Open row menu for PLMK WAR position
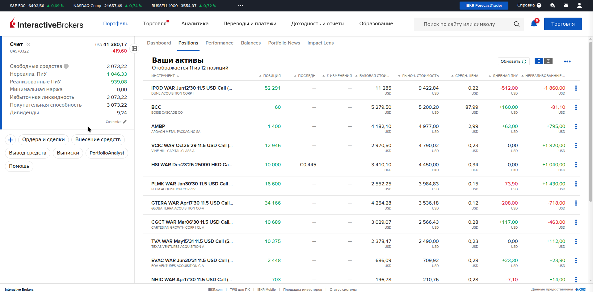593x292 pixels. (576, 184)
